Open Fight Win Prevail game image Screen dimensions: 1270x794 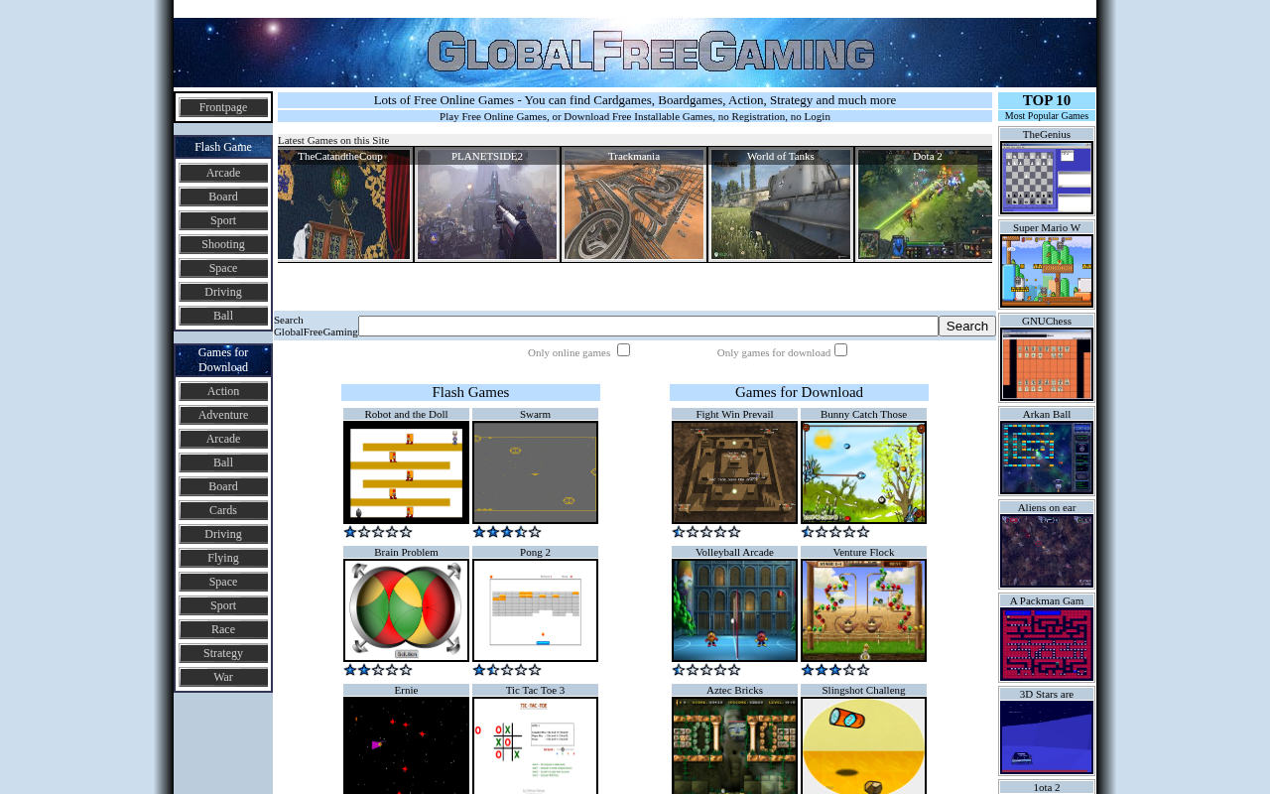point(734,472)
